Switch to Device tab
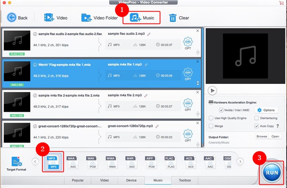This screenshot has width=287, height=188. [131, 180]
